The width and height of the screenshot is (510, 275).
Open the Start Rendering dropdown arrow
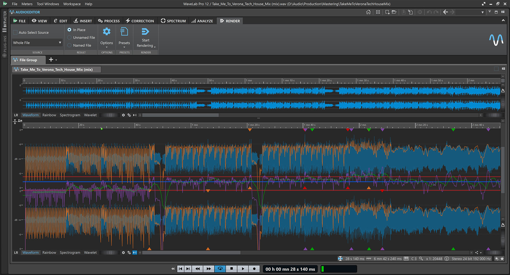click(155, 47)
